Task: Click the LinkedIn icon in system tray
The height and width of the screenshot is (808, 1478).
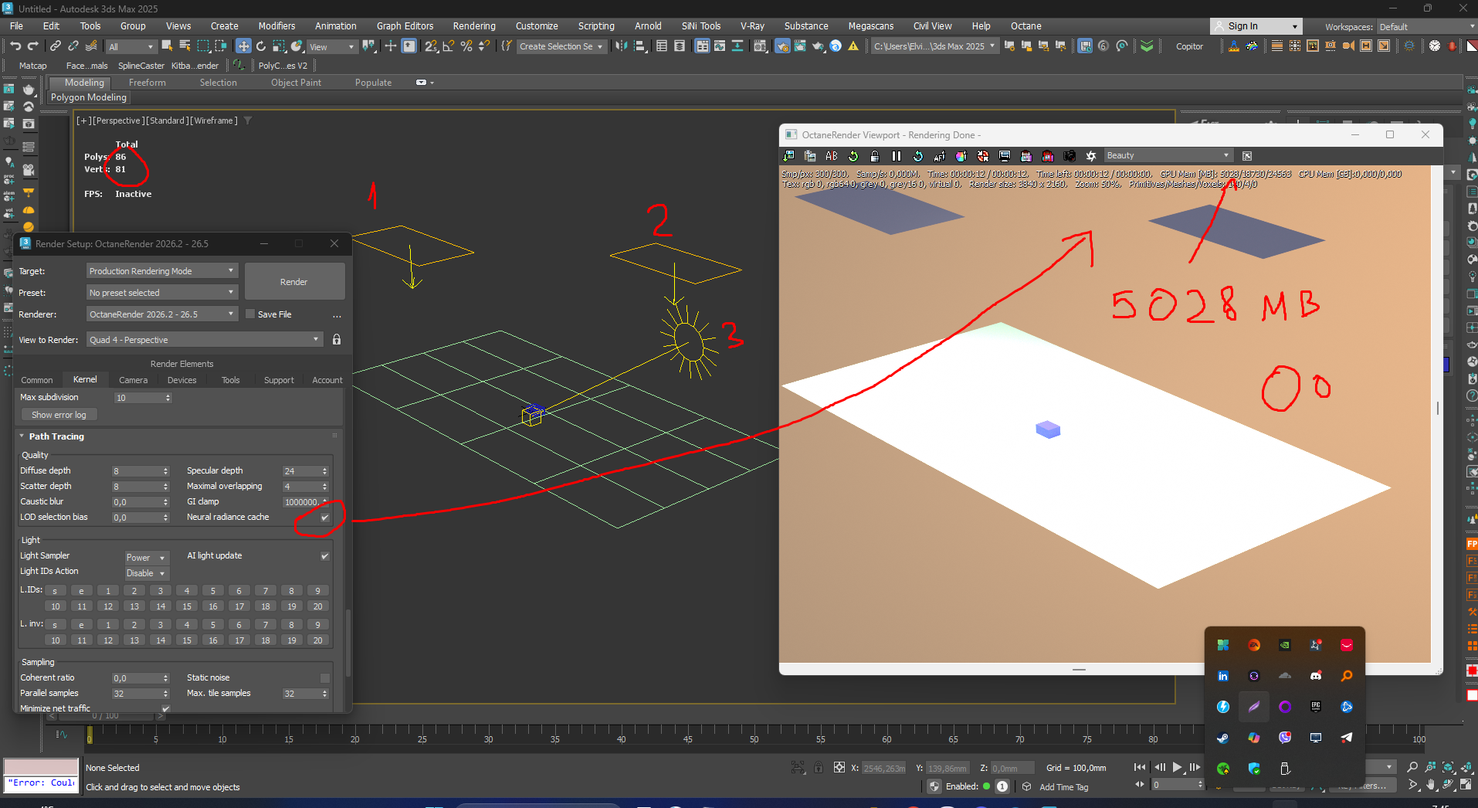Action: click(x=1223, y=676)
